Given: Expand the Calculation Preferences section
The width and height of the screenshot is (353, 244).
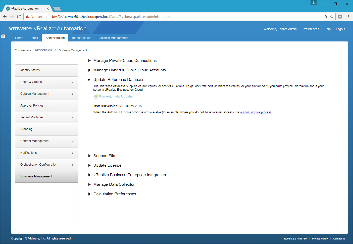Looking at the screenshot, I should 89,194.
